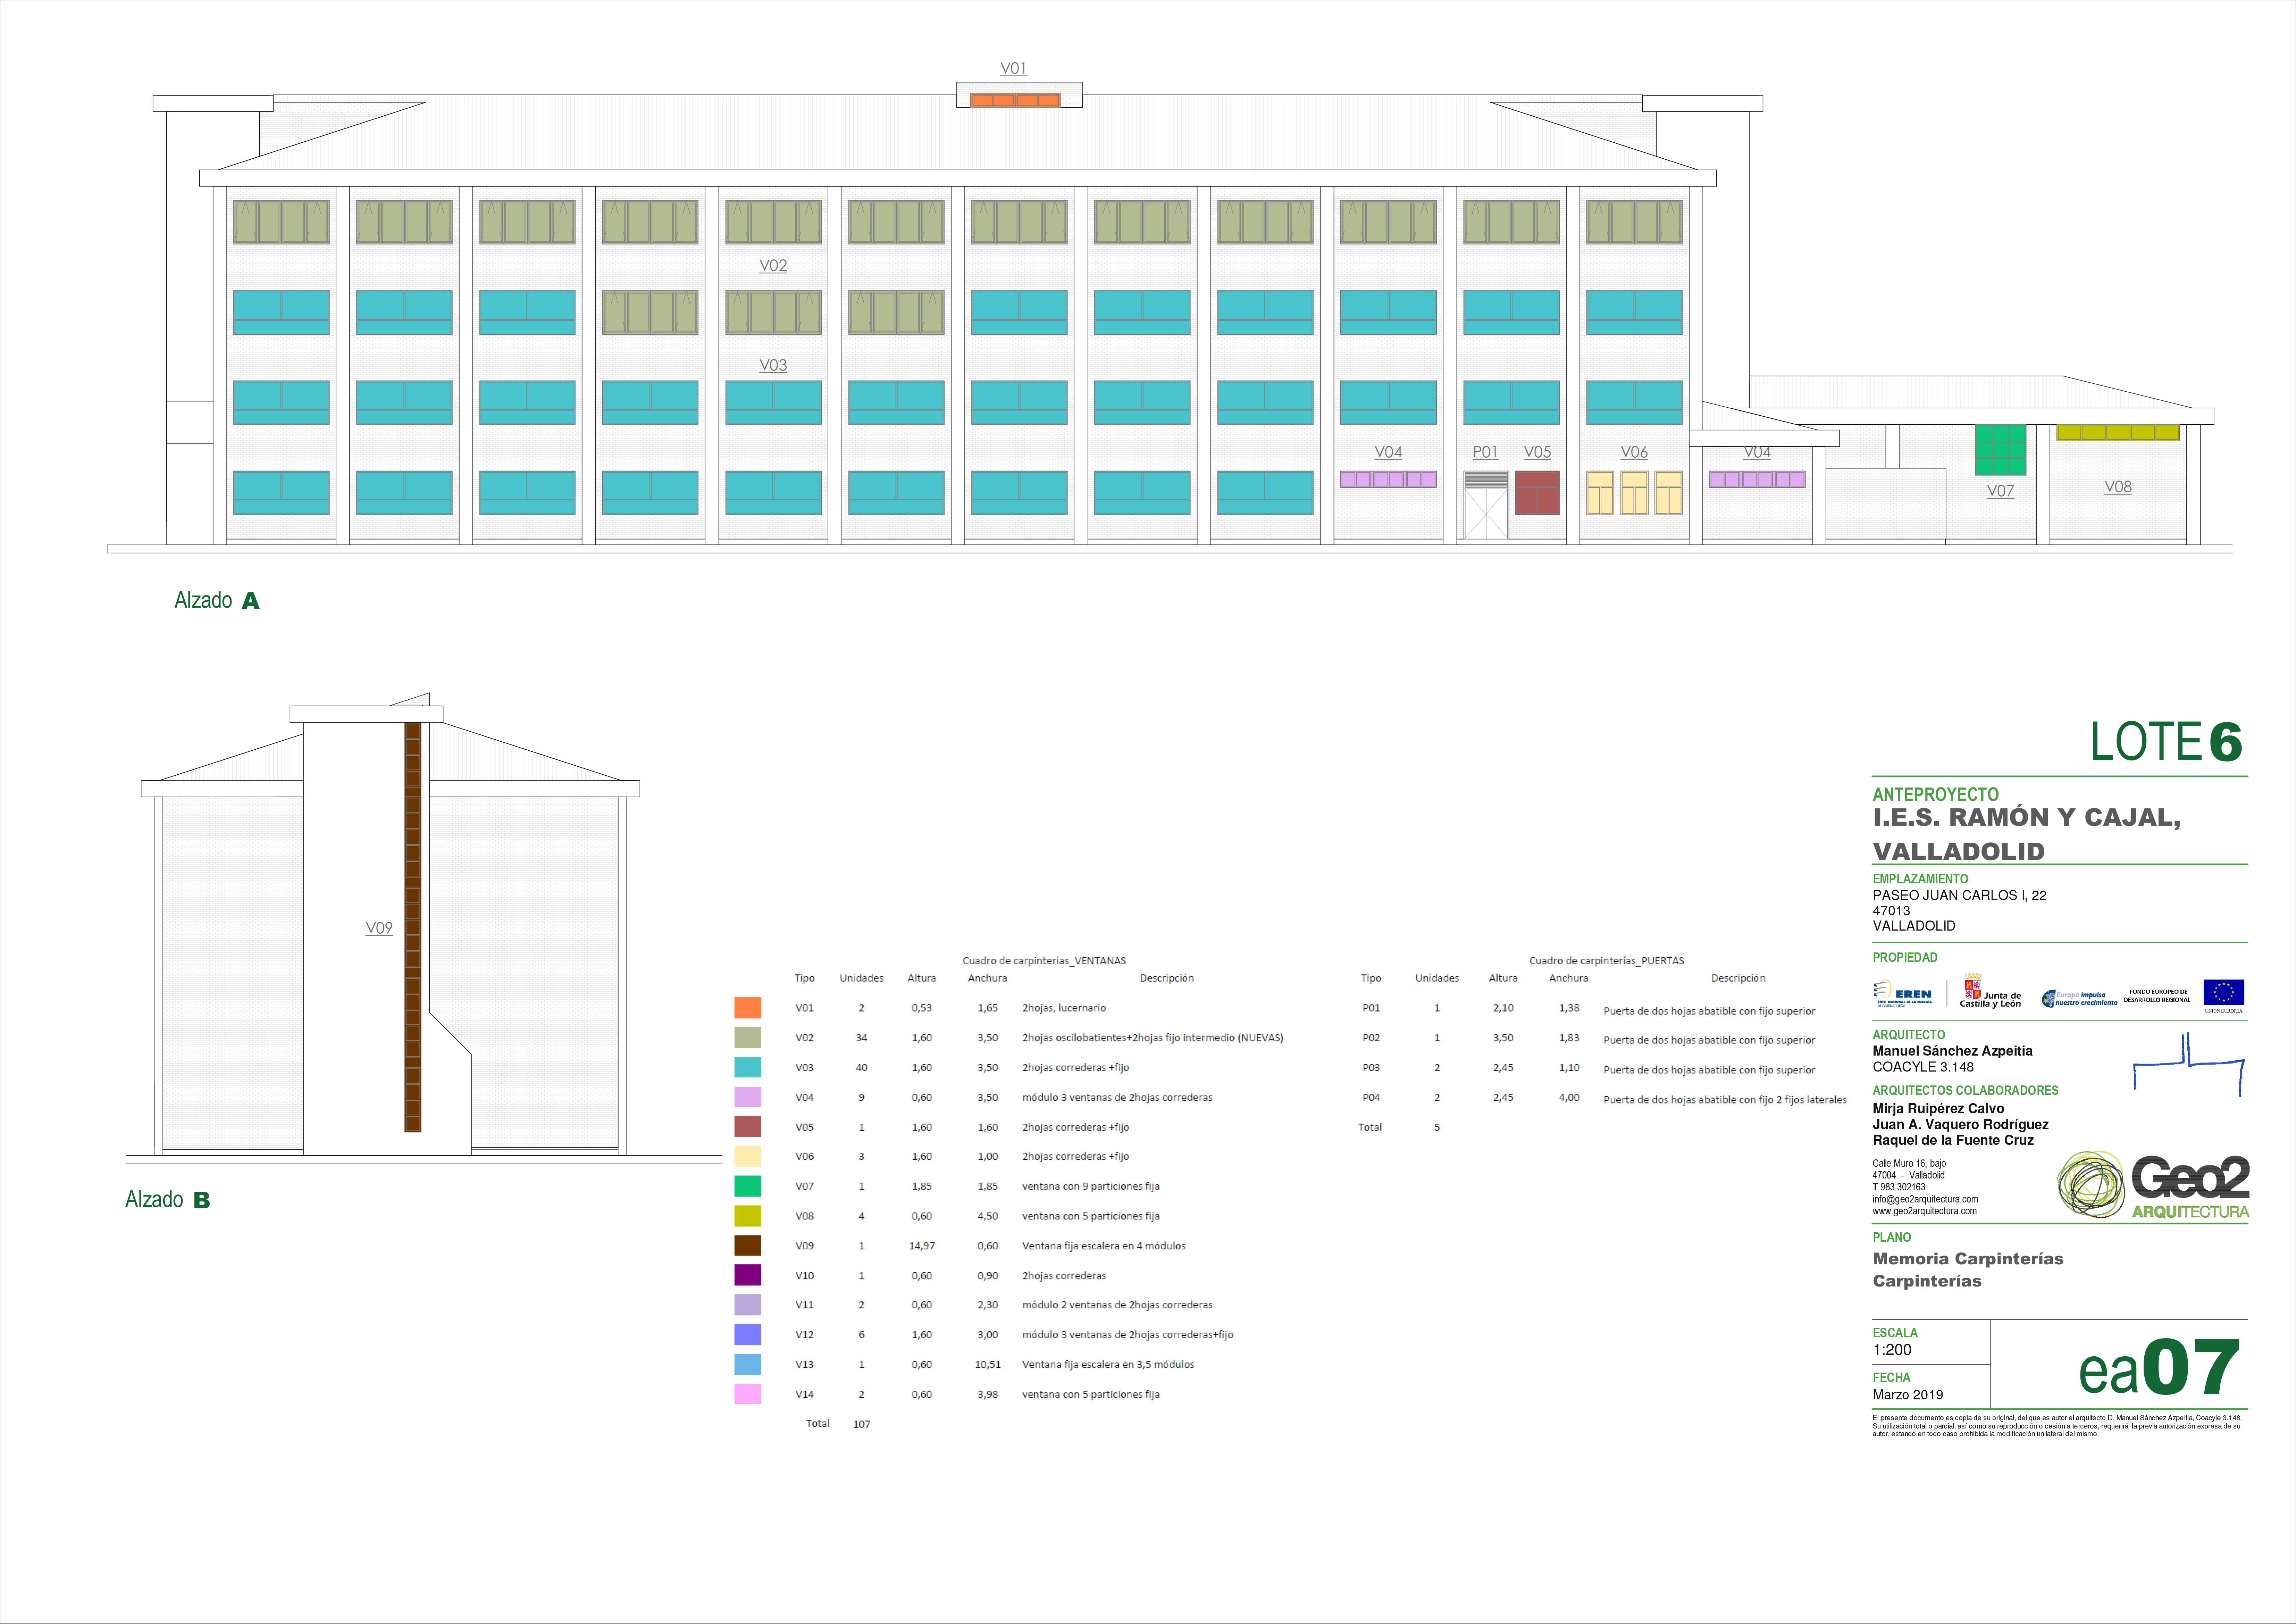Click the orange skylight window on the roof

[x=1015, y=100]
